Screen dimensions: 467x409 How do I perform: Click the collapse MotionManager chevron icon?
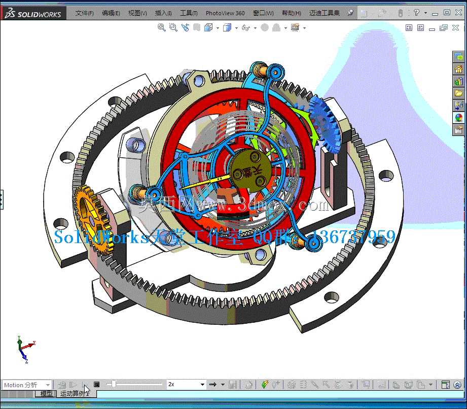tap(457, 385)
